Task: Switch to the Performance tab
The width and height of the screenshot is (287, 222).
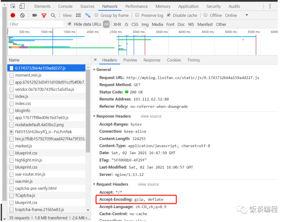Action: click(137, 6)
